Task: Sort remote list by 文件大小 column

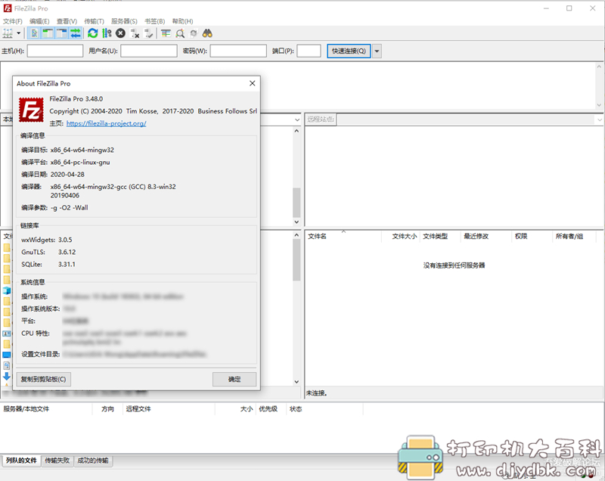Action: coord(401,236)
